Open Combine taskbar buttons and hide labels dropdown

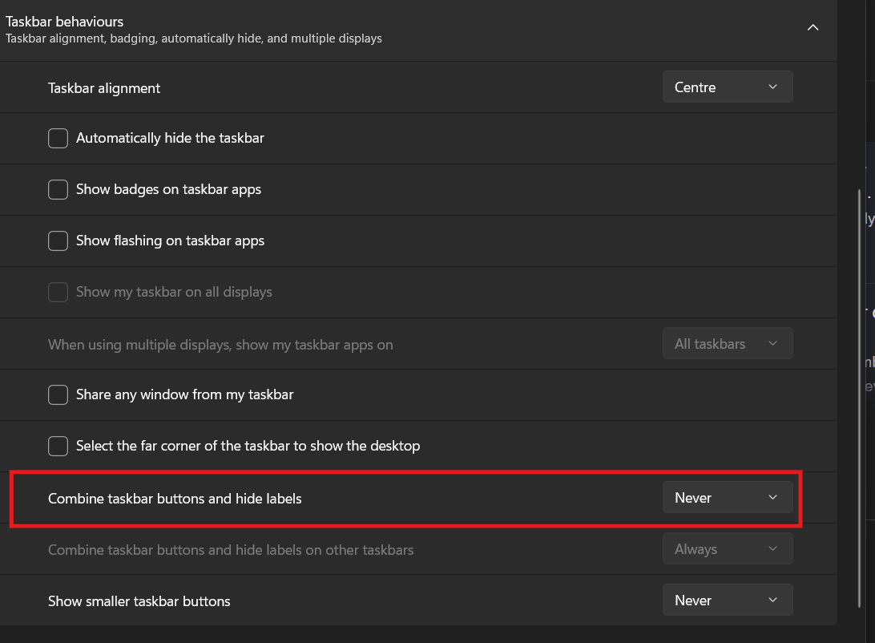click(x=727, y=498)
